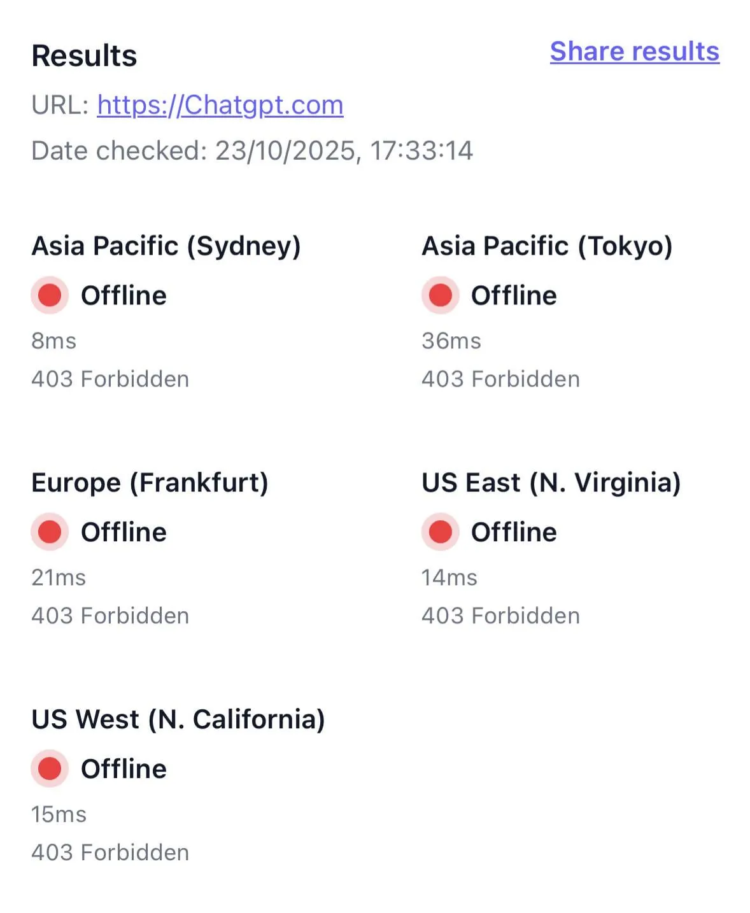The height and width of the screenshot is (913, 750).
Task: Click the 8ms response time for Sydney
Action: pyautogui.click(x=54, y=341)
